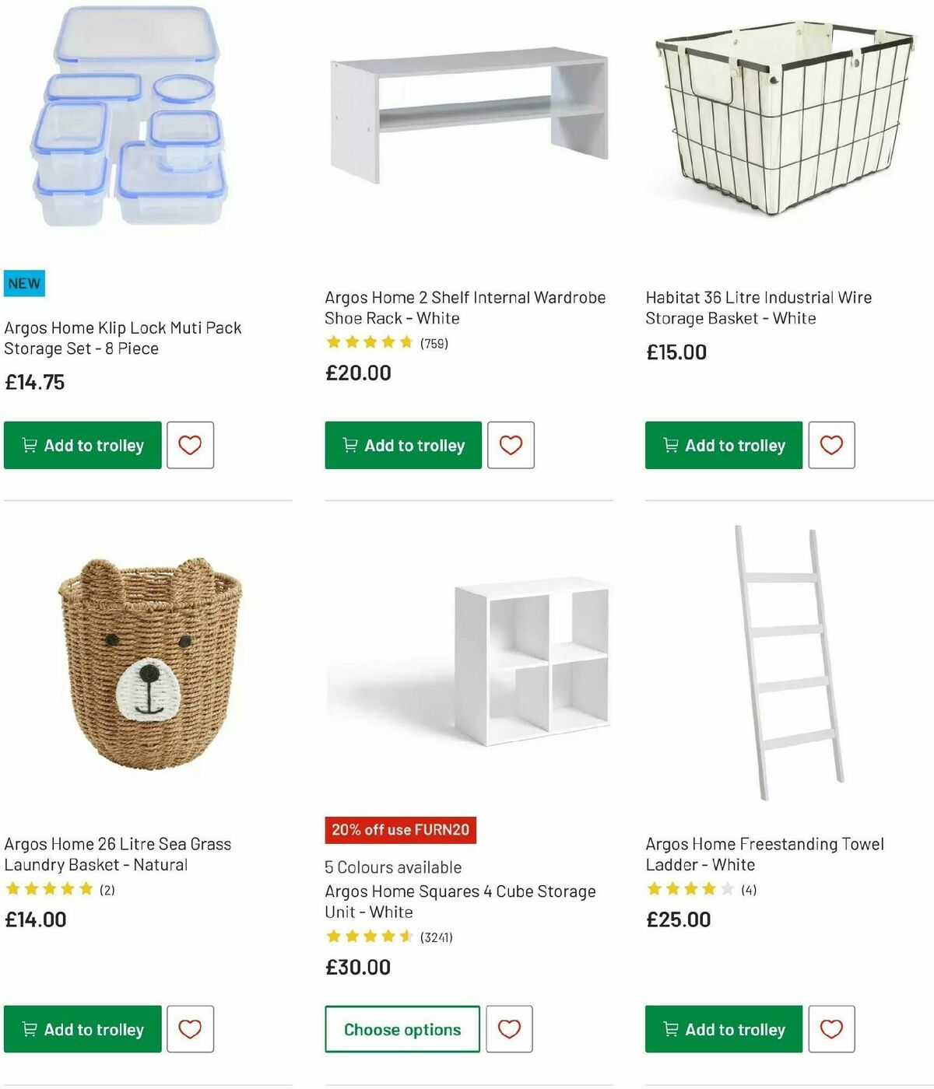
Task: Open the 5 Colours available options
Action: point(392,867)
